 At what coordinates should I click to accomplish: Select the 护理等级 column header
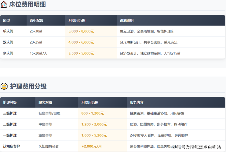pyautogui.click(x=10, y=102)
